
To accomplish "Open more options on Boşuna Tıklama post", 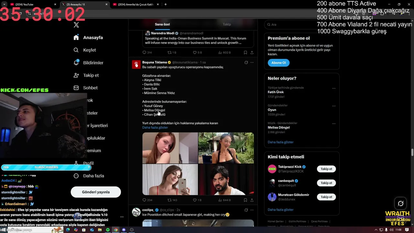I will [252, 62].
